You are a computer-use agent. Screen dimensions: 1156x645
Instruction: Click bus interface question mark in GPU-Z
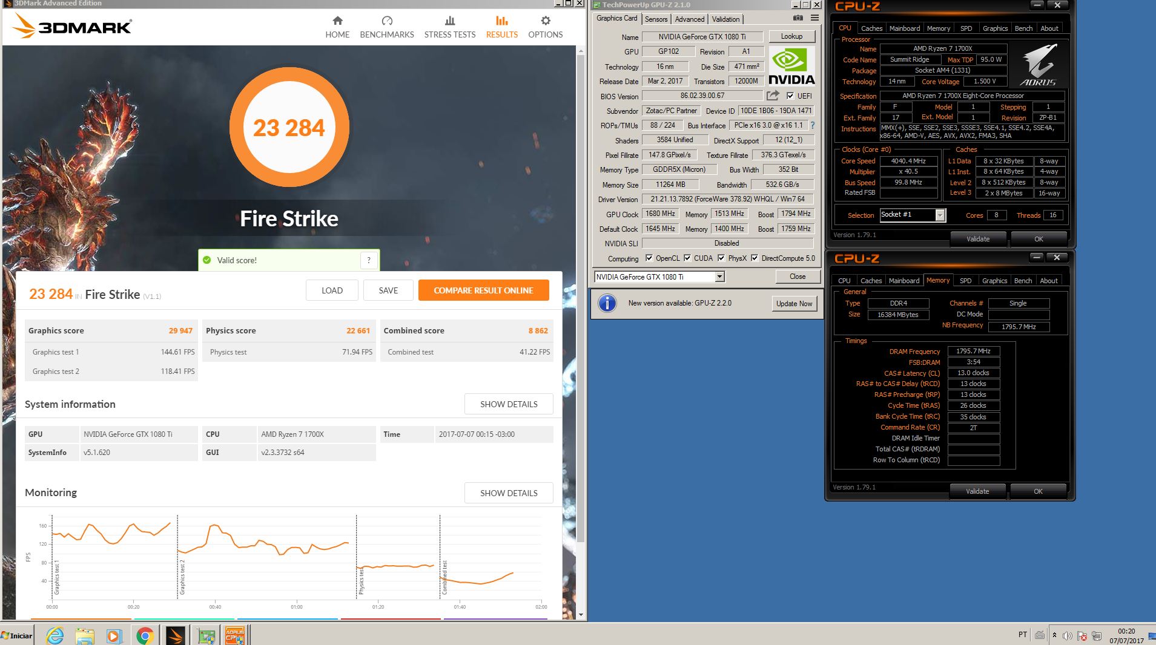pyautogui.click(x=813, y=125)
